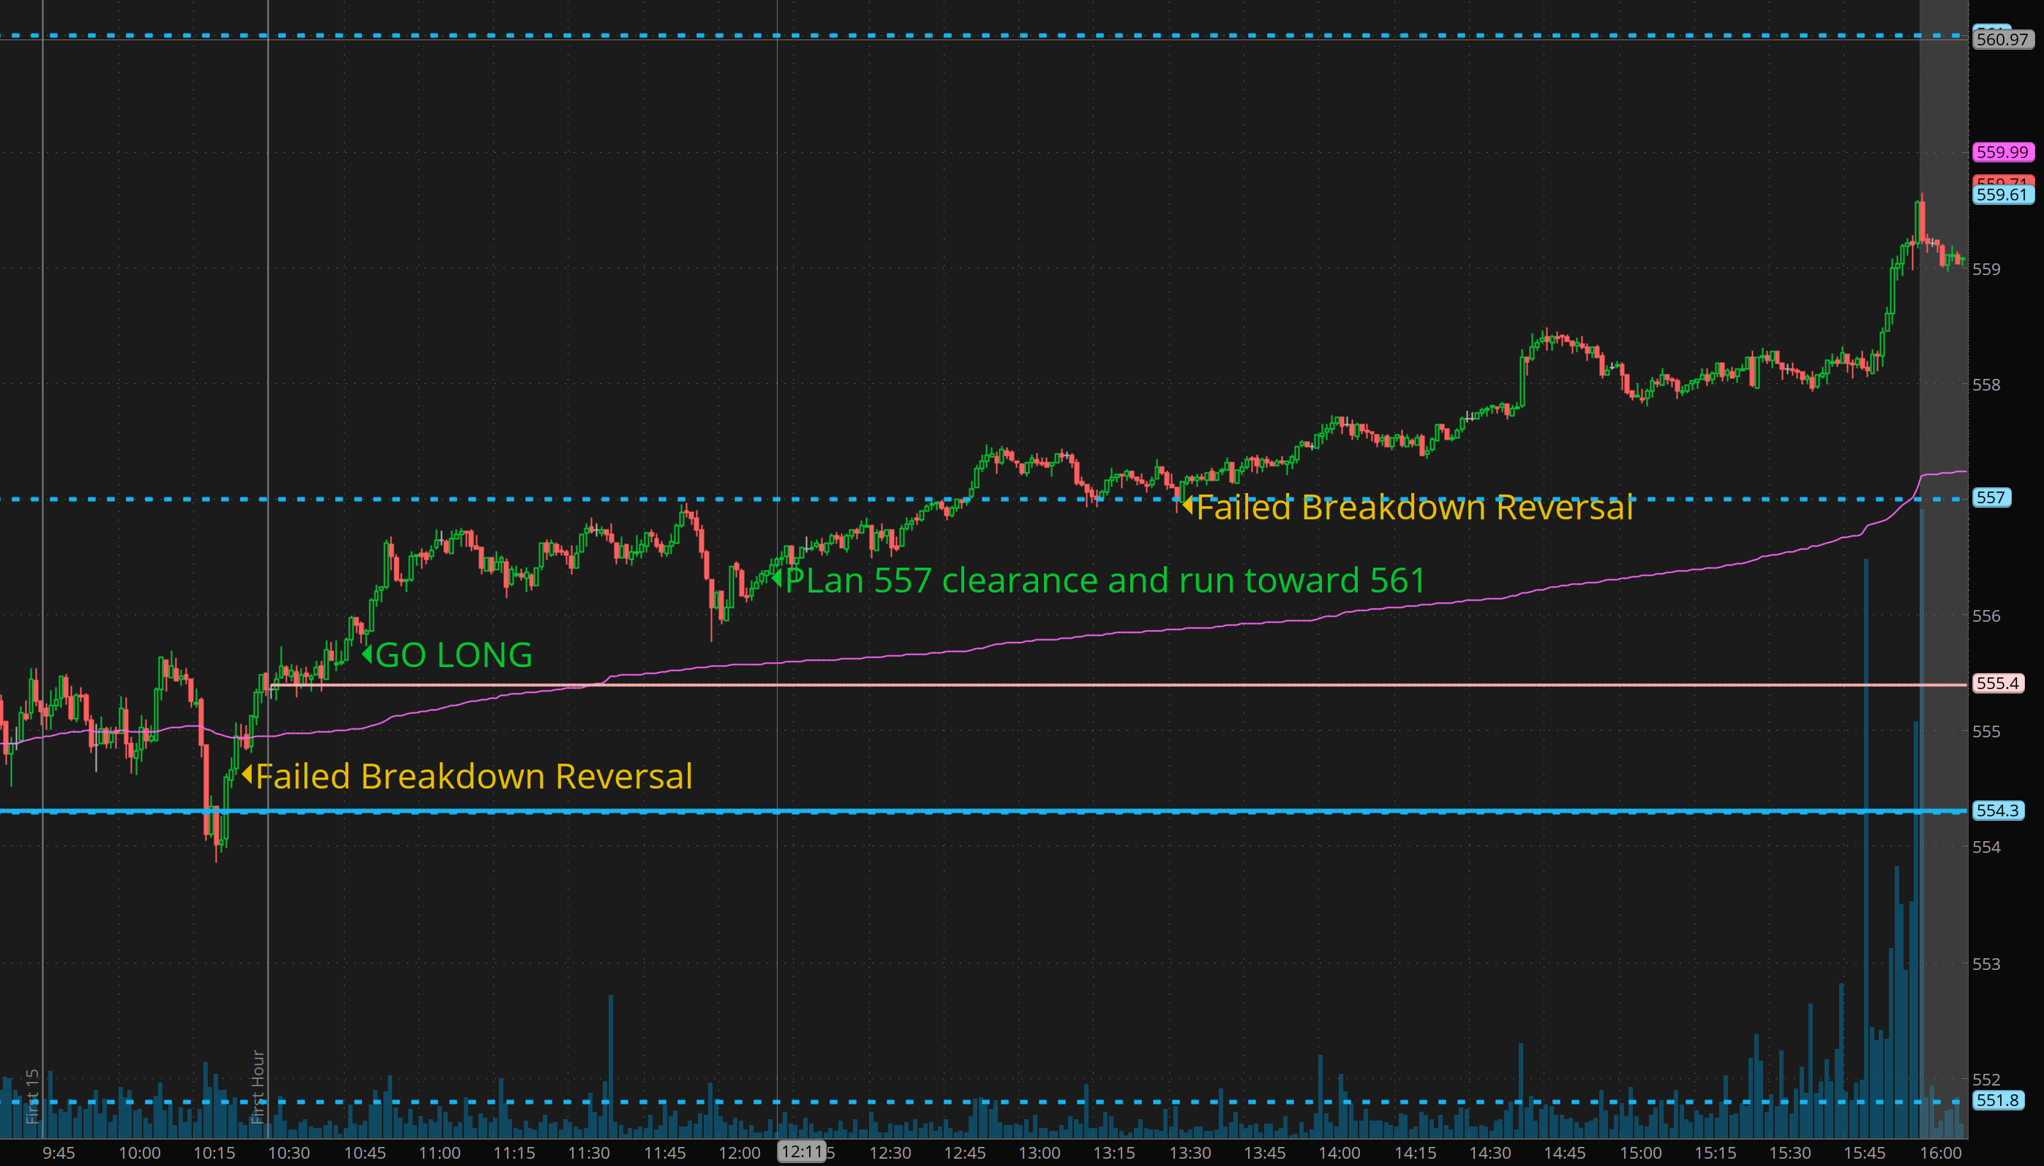The height and width of the screenshot is (1166, 2044).
Task: Click the 559.61 last price bubble
Action: tap(2002, 195)
